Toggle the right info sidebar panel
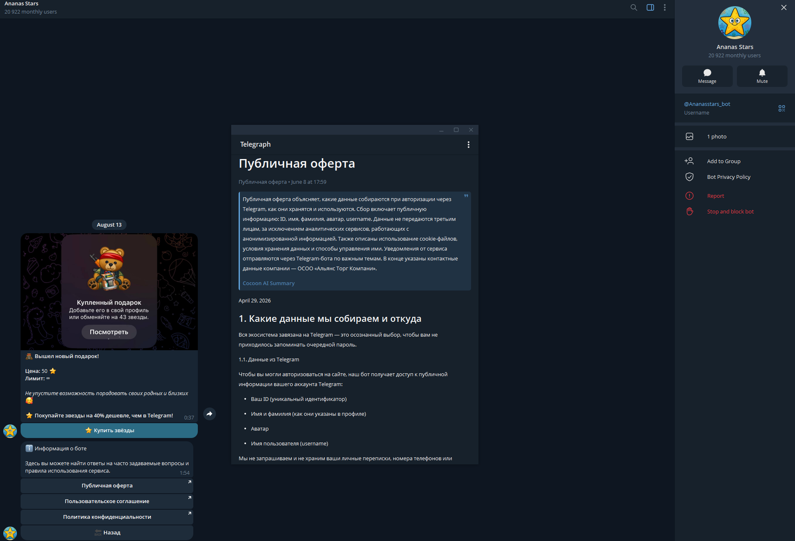Image resolution: width=795 pixels, height=541 pixels. pos(650,7)
